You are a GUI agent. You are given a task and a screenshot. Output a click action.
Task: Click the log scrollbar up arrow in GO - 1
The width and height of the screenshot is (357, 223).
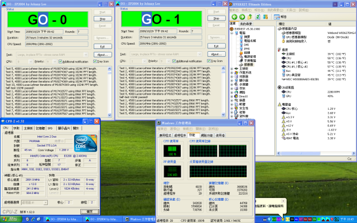point(223,68)
